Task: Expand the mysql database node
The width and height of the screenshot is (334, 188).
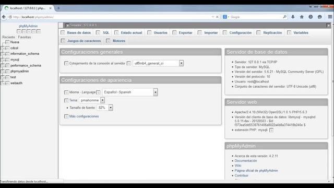Action: tap(3, 60)
